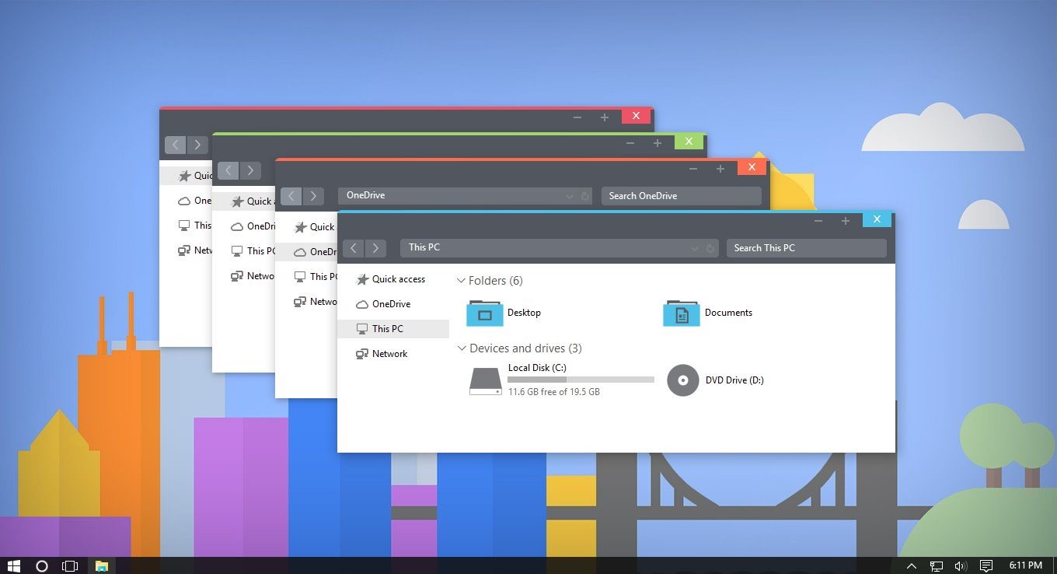The height and width of the screenshot is (574, 1057).
Task: Click the Search OneDrive field
Action: coord(681,196)
